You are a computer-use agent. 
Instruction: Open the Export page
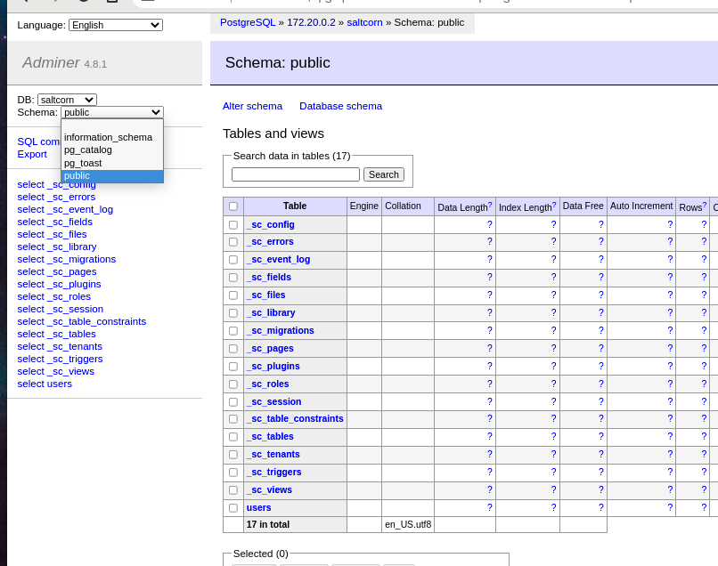tap(32, 154)
